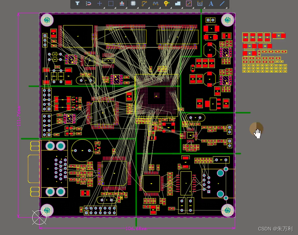Open the align objects bar-chart icon
The width and height of the screenshot is (298, 235).
tap(122, 3)
